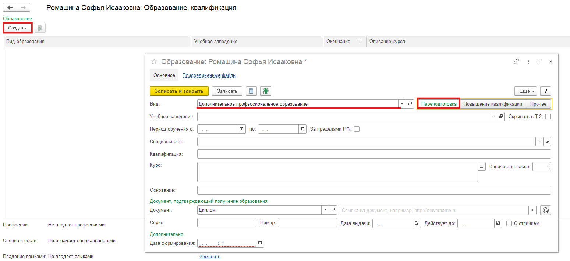The height and width of the screenshot is (261, 570).
Task: Close the Образование dialog window
Action: coord(551,61)
